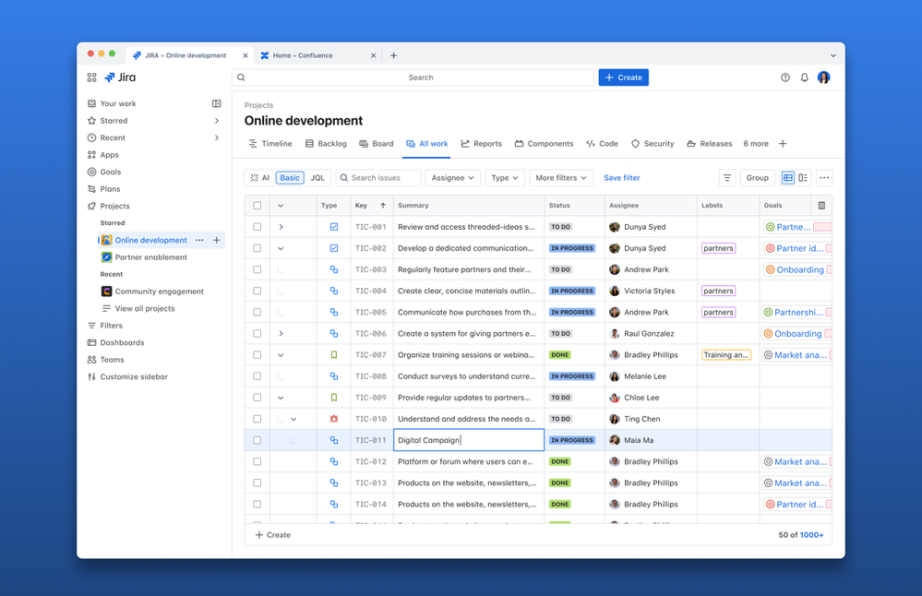Select checkbox for TIC-001 row
This screenshot has width=922, height=596.
coord(257,227)
